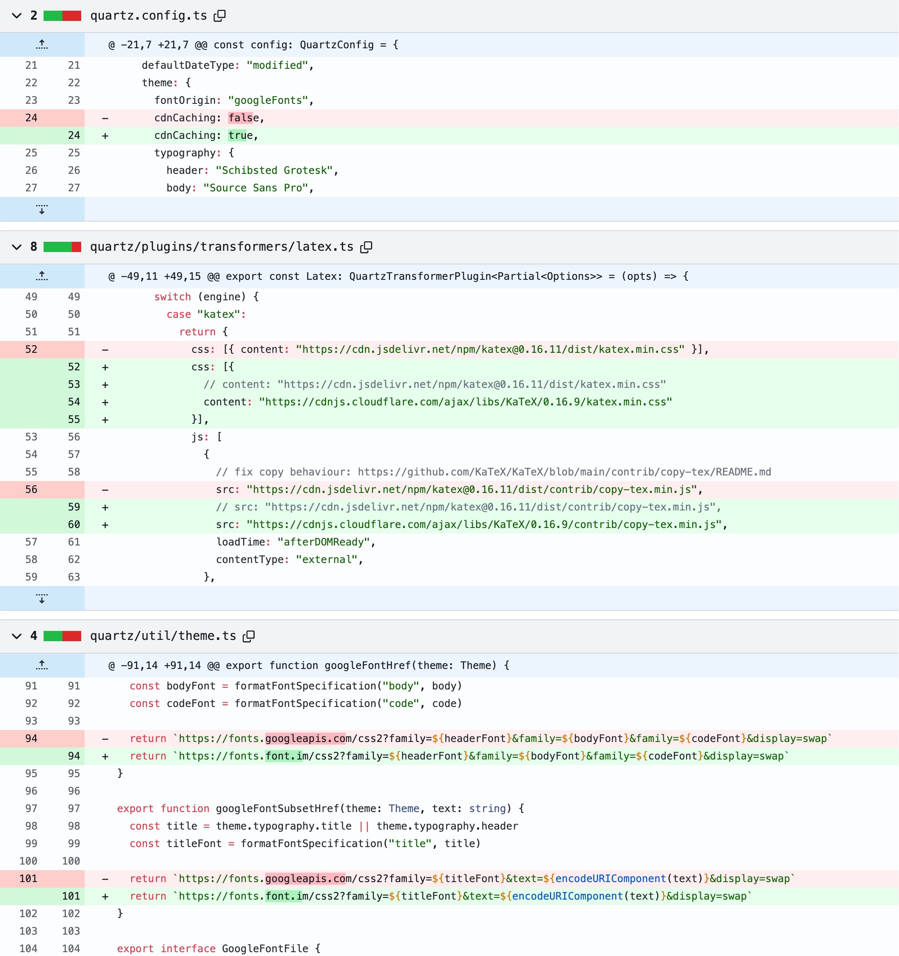This screenshot has width=899, height=956.
Task: Expand up in quartz.config.ts diff
Action: tap(42, 45)
